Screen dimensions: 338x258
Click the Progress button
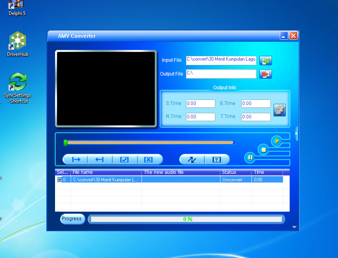click(72, 219)
